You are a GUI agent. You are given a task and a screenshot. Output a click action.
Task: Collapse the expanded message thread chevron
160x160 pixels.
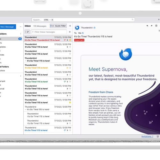[26, 109]
